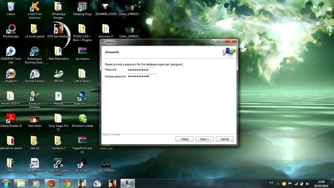
Task: Select the Format Factory icon
Action: [34, 76]
